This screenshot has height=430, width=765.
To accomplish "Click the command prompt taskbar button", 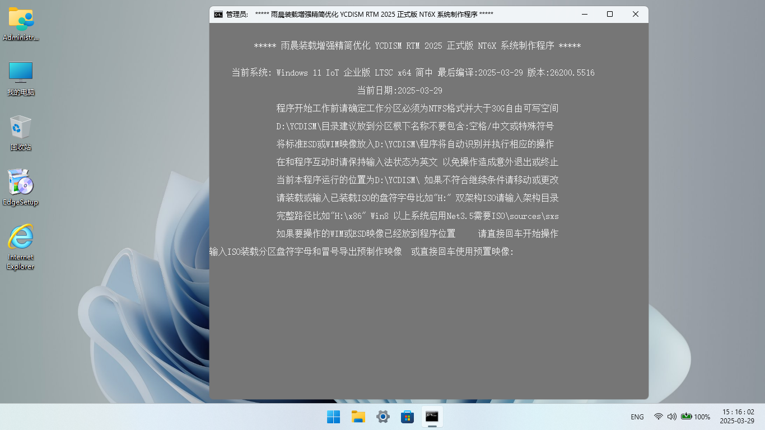I will click(432, 417).
